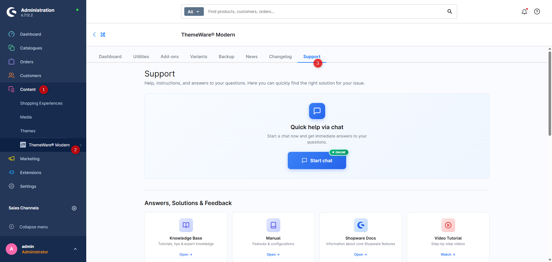The height and width of the screenshot is (262, 552).
Task: Switch to the Utilities tab
Action: [x=141, y=57]
